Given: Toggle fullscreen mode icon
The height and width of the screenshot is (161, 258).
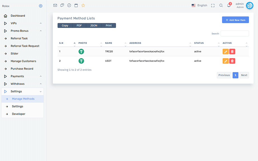Looking at the screenshot, I should [x=213, y=5].
